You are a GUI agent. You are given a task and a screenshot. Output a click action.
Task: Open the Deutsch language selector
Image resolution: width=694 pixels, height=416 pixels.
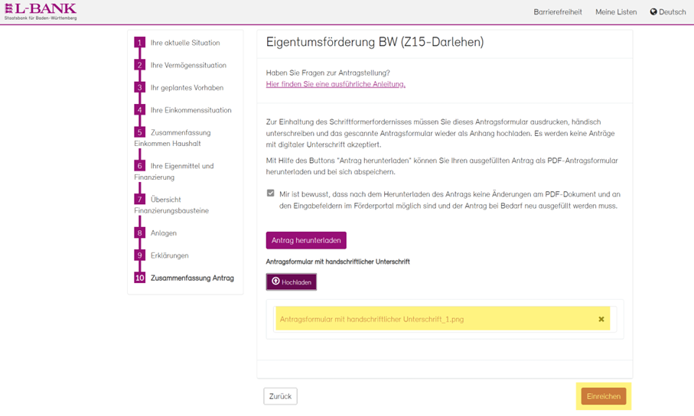click(x=668, y=12)
